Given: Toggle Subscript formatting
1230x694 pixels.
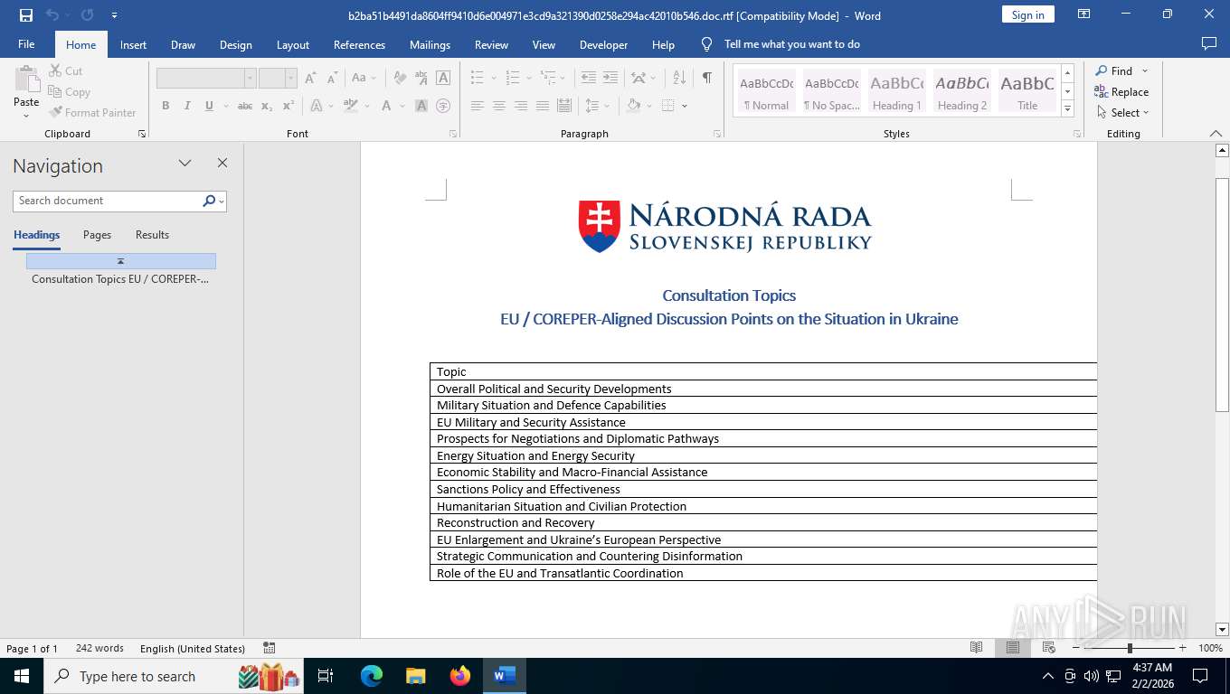Looking at the screenshot, I should point(267,106).
